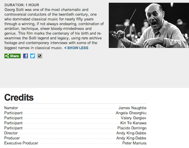Viewport: 189px width, 148px height.
Task: Open Peter Maniura executive producer credit
Action: click(134, 143)
